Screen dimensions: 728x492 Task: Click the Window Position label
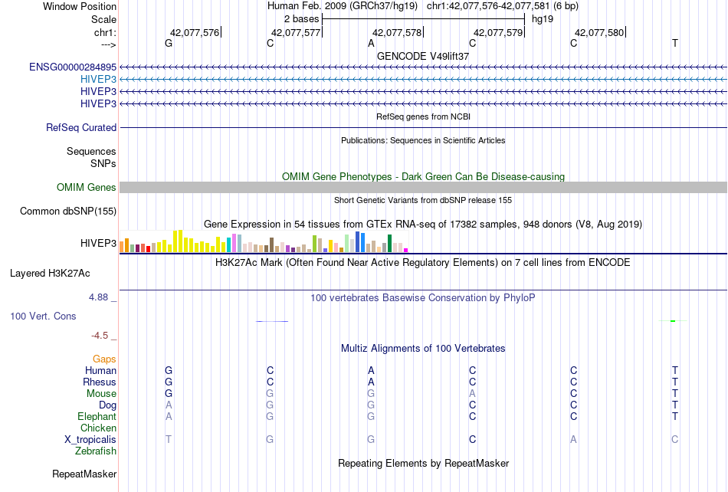80,6
